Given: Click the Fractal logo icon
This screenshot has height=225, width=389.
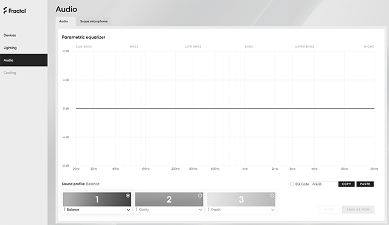Looking at the screenshot, I should tap(5, 11).
